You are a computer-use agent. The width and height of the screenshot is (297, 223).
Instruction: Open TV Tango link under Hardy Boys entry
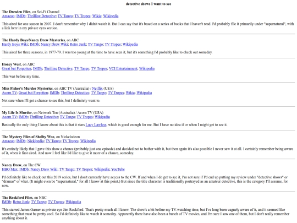[x=96, y=45]
